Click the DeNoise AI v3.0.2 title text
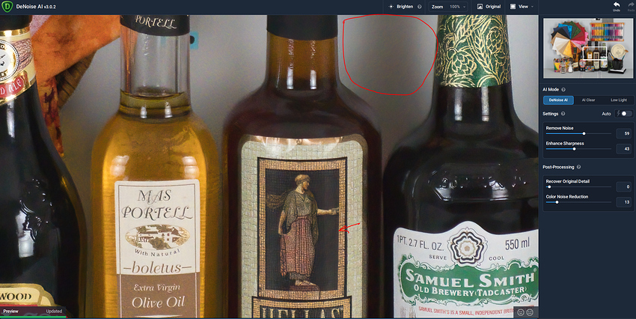 click(36, 7)
